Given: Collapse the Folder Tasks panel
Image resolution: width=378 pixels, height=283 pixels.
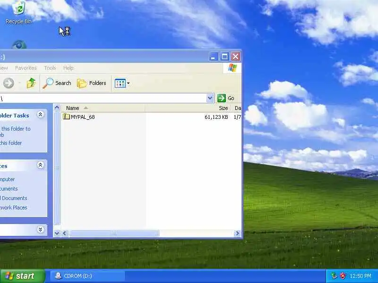Looking at the screenshot, I should coord(41,115).
